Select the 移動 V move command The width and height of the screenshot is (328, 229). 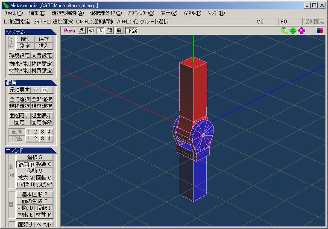[x=35, y=171]
